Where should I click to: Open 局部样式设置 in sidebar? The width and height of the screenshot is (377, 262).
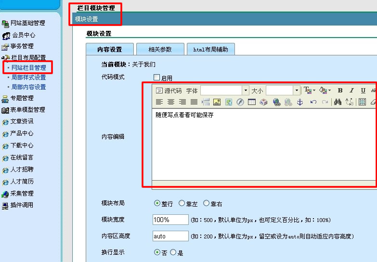(29, 77)
